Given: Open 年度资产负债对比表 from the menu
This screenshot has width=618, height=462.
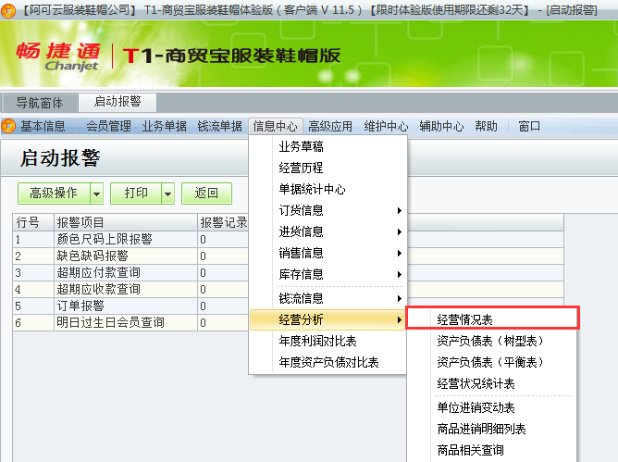Looking at the screenshot, I should click(x=328, y=362).
